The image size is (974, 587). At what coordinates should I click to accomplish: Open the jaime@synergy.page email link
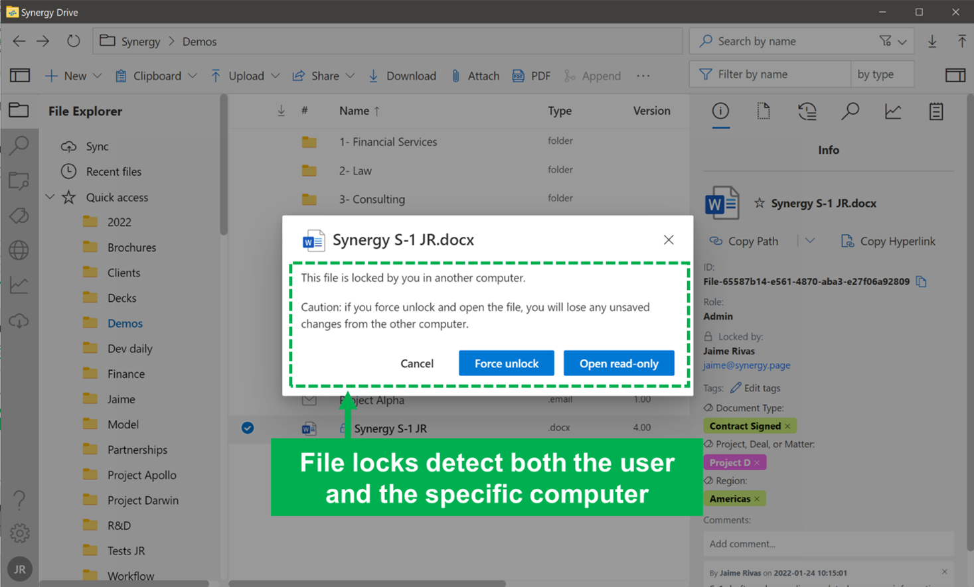747,365
